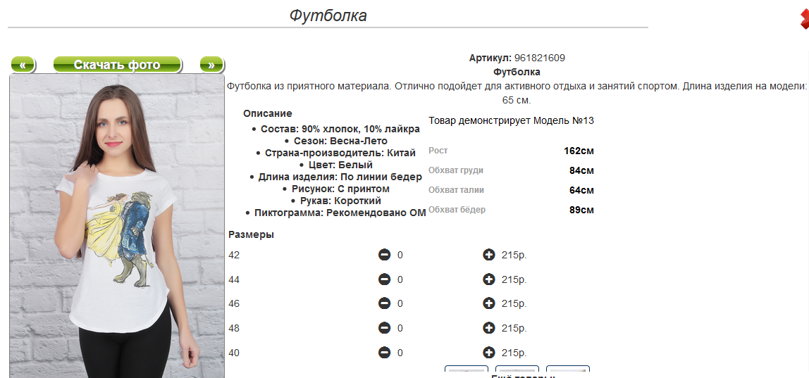
Task: Add one item of size 40
Action: [x=488, y=353]
